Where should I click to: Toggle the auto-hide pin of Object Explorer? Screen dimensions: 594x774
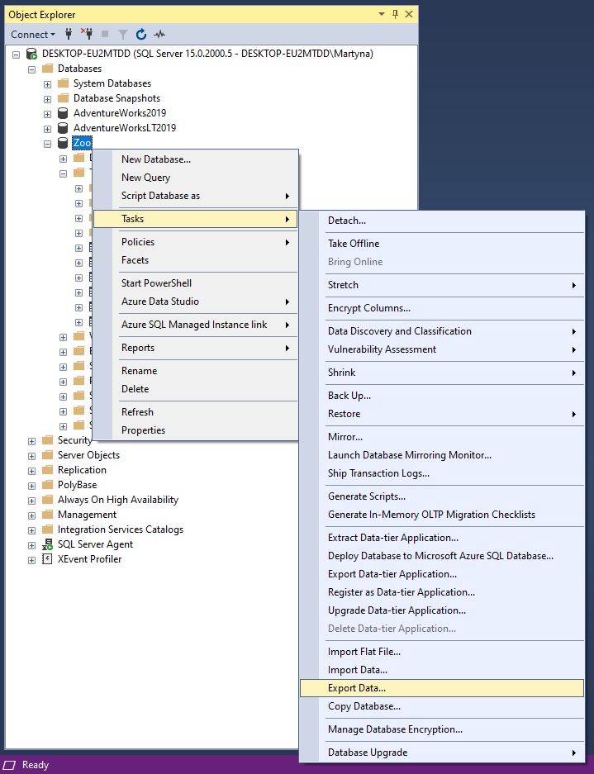click(395, 14)
